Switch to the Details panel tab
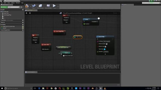This screenshot has width=161, height=90. tap(127, 4)
